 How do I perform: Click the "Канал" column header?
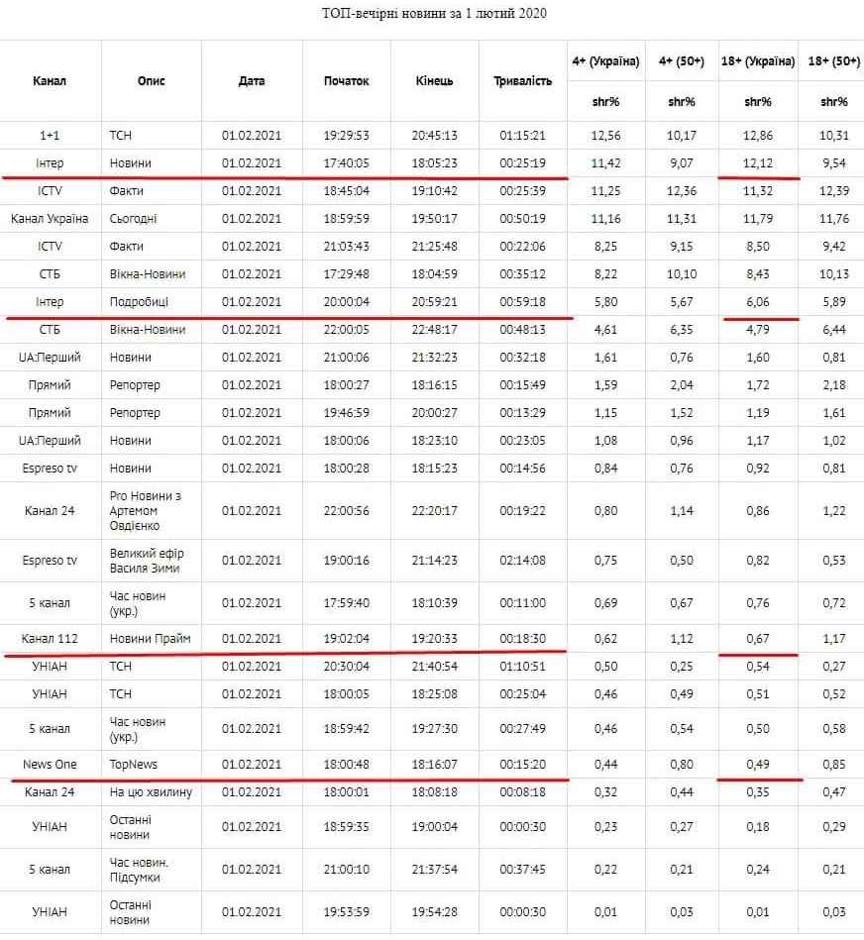50,81
